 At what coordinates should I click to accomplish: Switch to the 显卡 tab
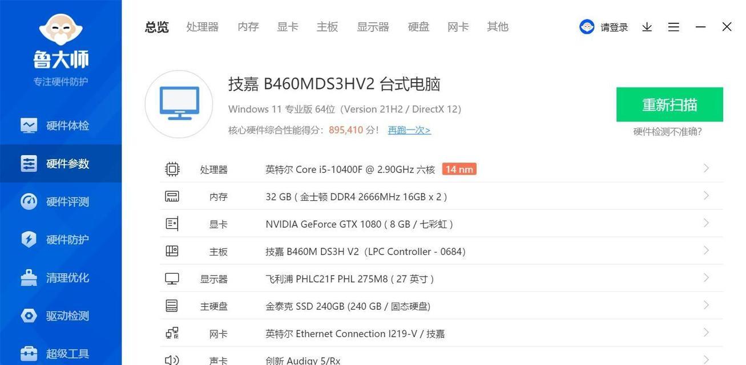tap(288, 27)
